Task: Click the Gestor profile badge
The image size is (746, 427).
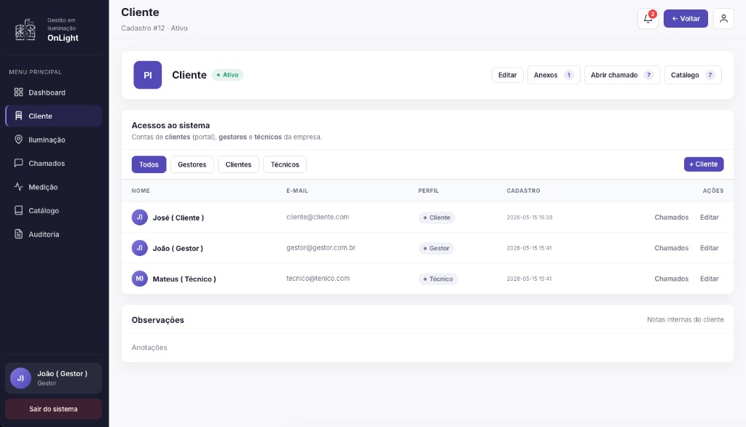Action: click(x=436, y=248)
